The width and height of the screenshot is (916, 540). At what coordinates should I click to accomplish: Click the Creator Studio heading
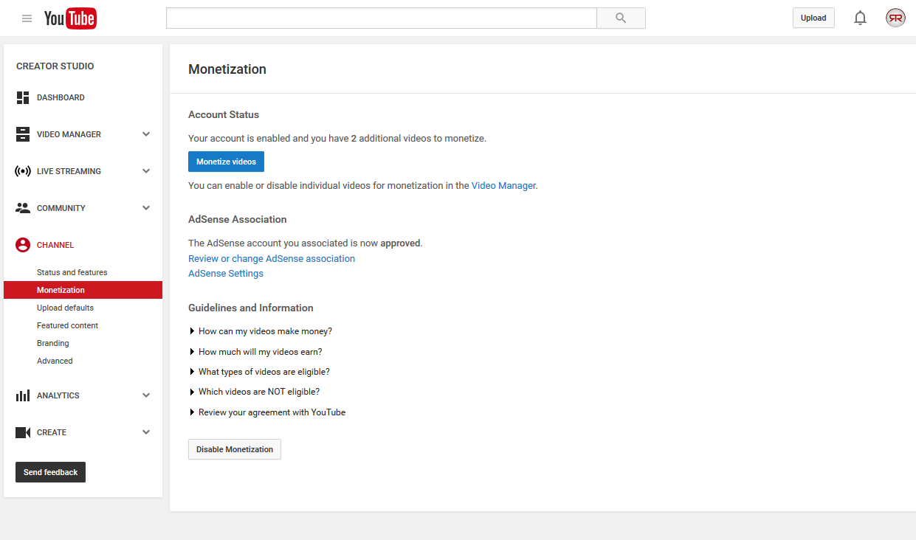(x=55, y=66)
